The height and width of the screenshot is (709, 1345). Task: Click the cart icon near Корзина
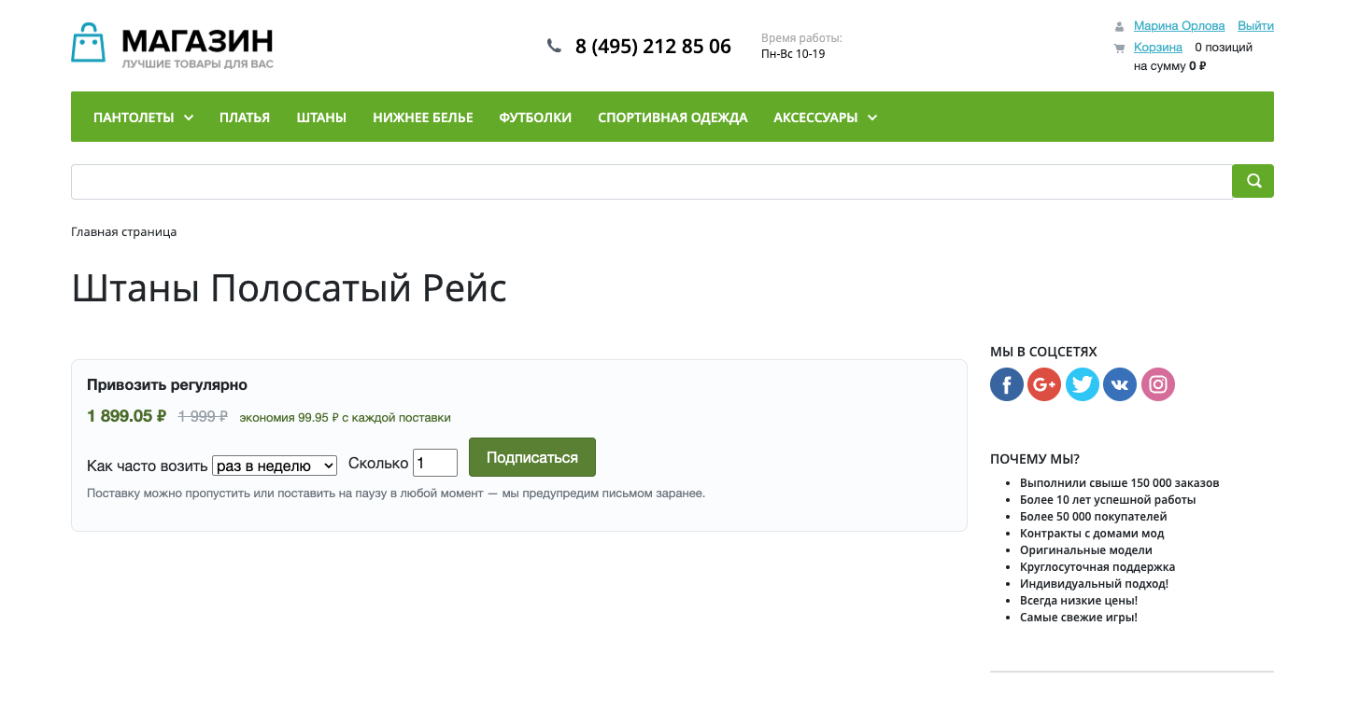(1119, 48)
